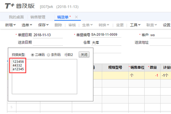171x114 pixels.
Task: Open the 新增 dropdown menu
Action: (x=11, y=25)
